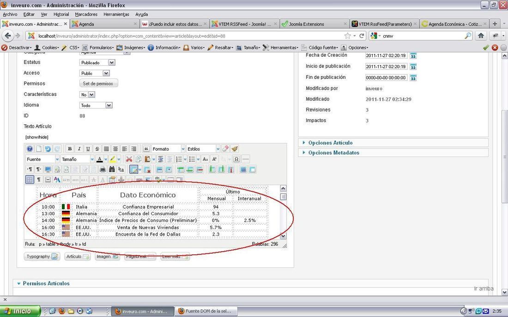Open find with the binoculars icon

[112, 169]
